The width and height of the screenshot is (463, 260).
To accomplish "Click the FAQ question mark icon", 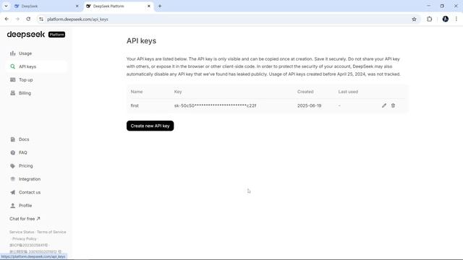I will (x=13, y=152).
